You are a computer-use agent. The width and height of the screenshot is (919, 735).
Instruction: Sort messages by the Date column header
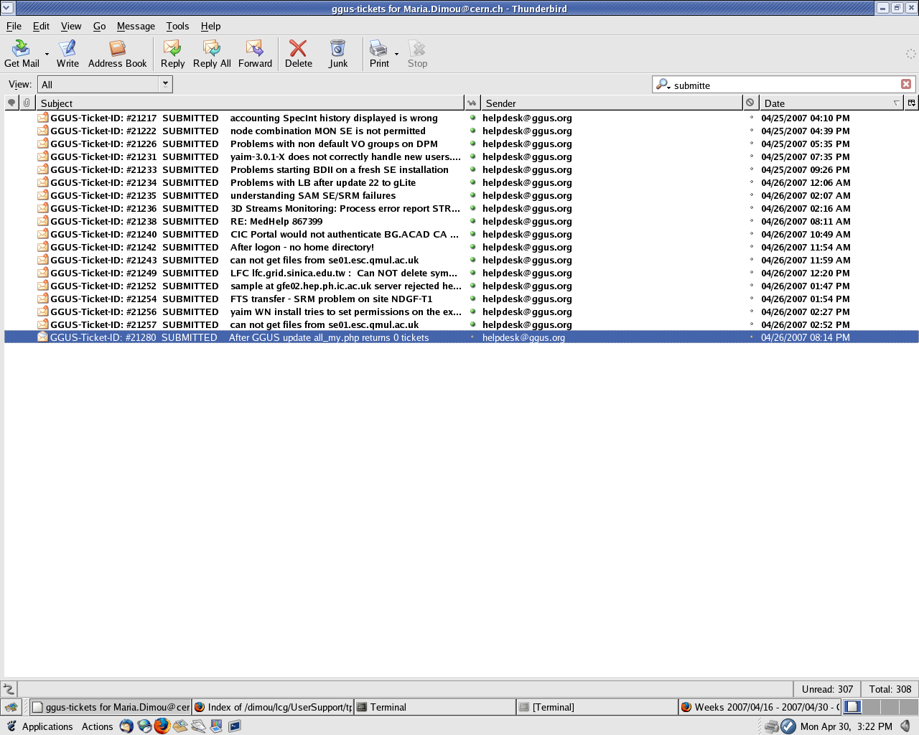point(826,103)
